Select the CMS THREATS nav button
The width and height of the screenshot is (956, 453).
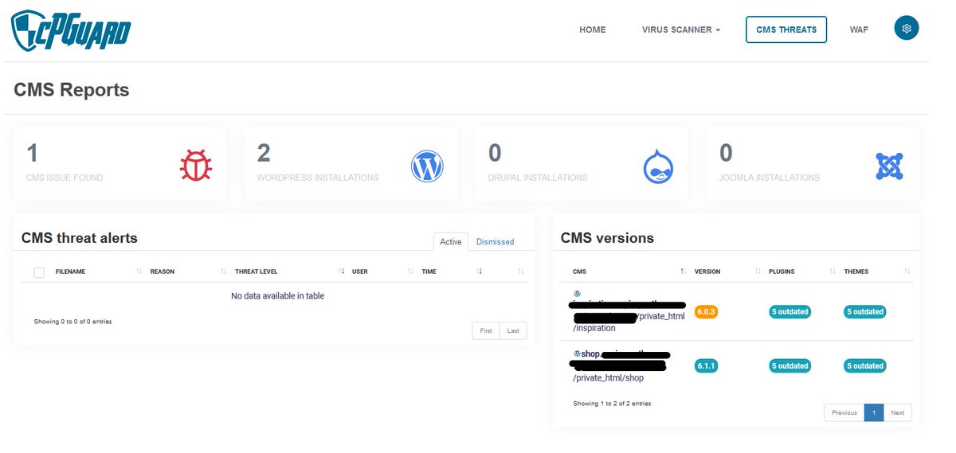click(x=786, y=29)
